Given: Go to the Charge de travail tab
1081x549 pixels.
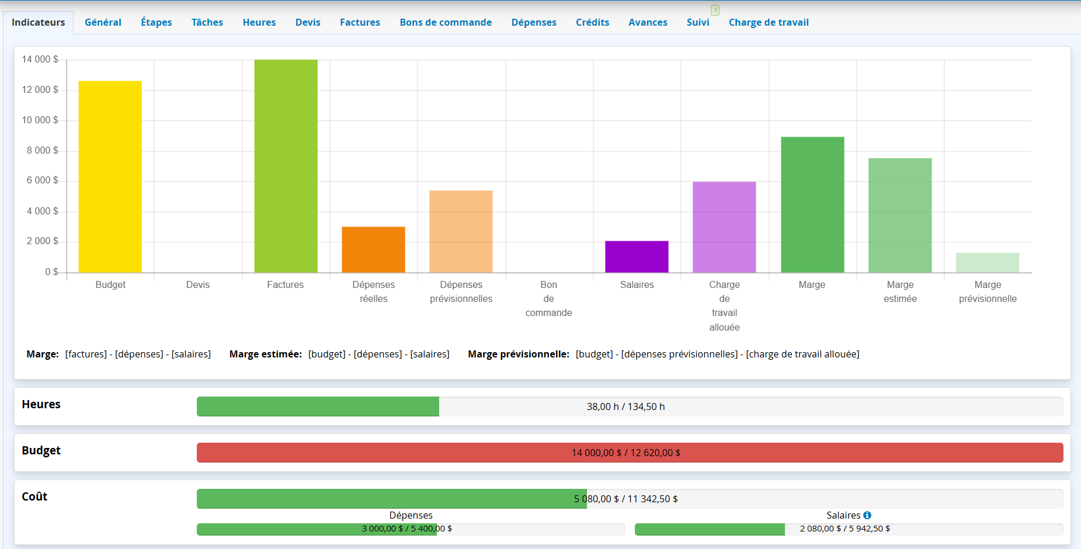Looking at the screenshot, I should point(769,22).
